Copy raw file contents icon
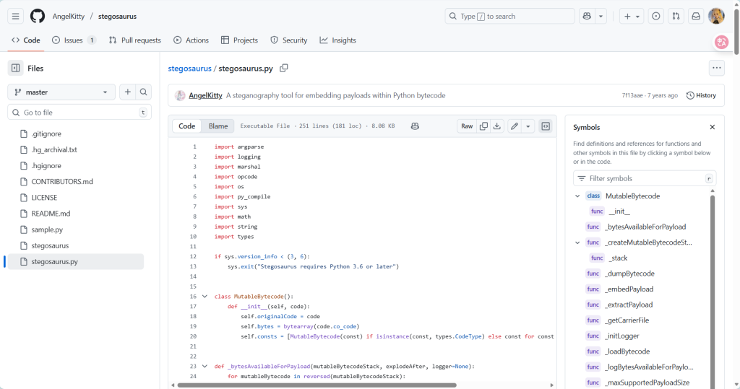 pyautogui.click(x=484, y=126)
